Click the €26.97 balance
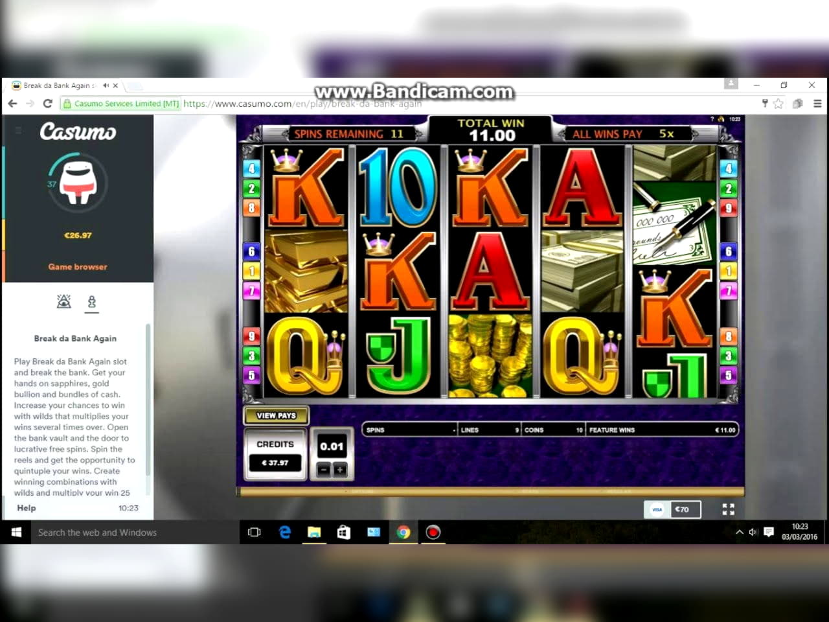 pos(78,235)
